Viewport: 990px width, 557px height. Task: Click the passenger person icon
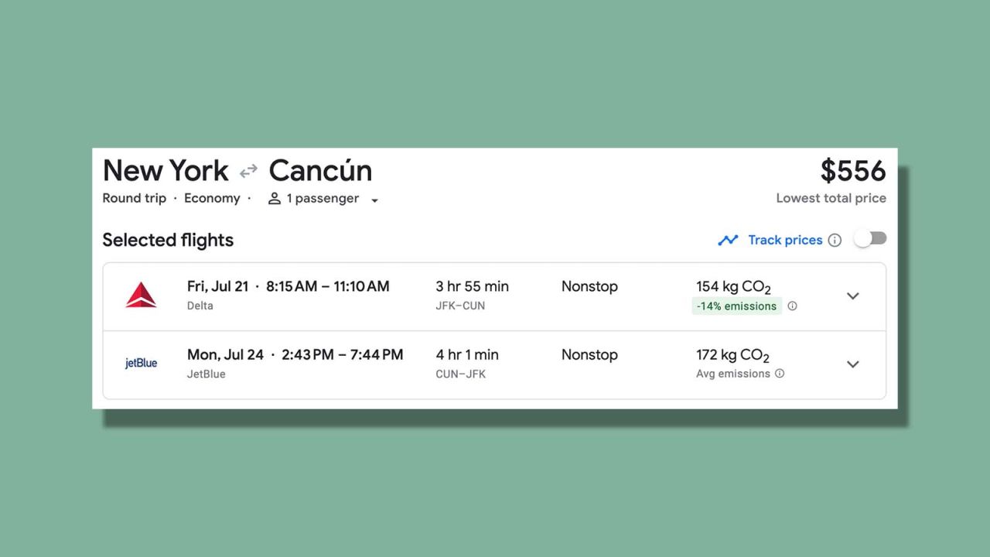click(274, 199)
